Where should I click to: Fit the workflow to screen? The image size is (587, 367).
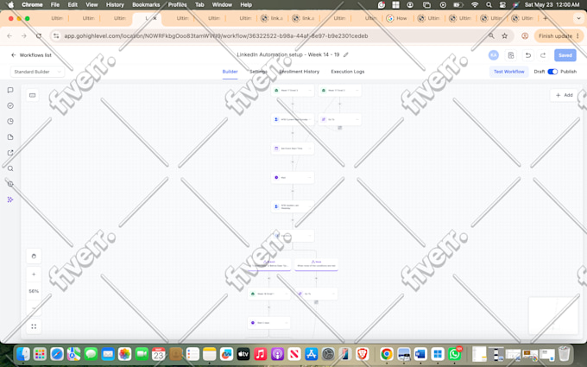34,326
